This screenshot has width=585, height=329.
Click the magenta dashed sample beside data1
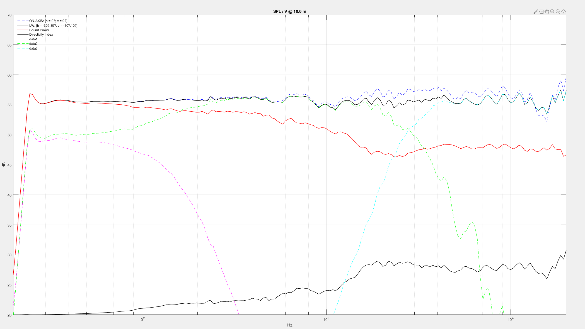[x=23, y=39]
